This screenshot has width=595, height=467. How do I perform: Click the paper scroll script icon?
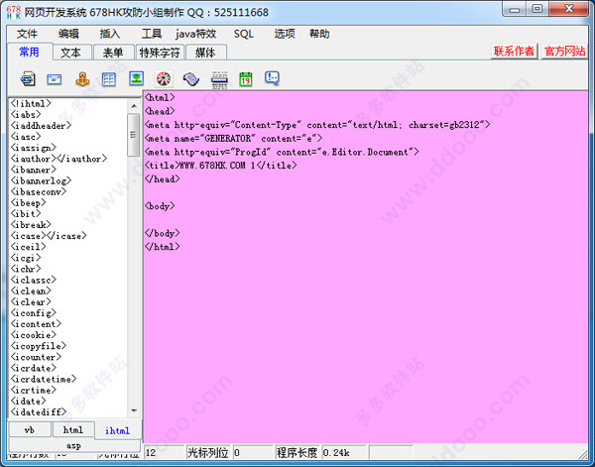(x=191, y=79)
